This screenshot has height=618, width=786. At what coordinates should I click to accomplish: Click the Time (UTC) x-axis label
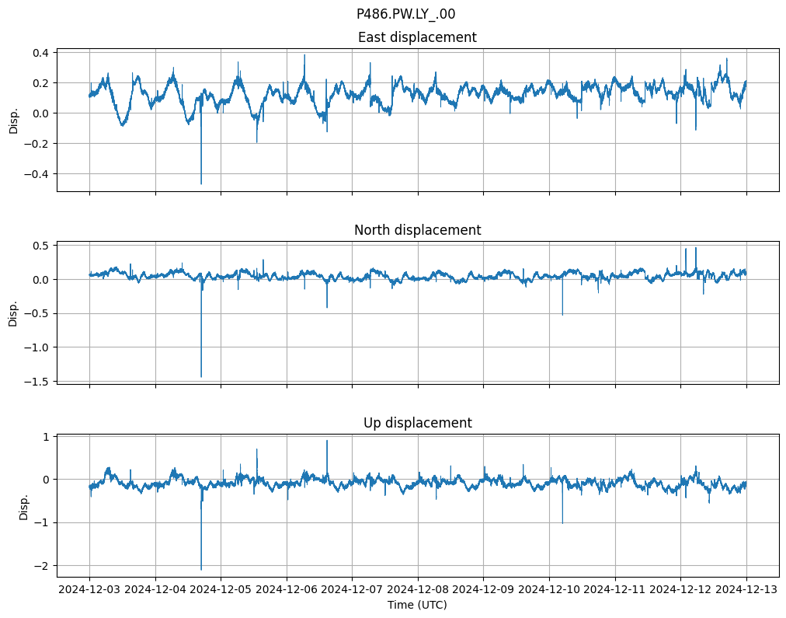(417, 604)
